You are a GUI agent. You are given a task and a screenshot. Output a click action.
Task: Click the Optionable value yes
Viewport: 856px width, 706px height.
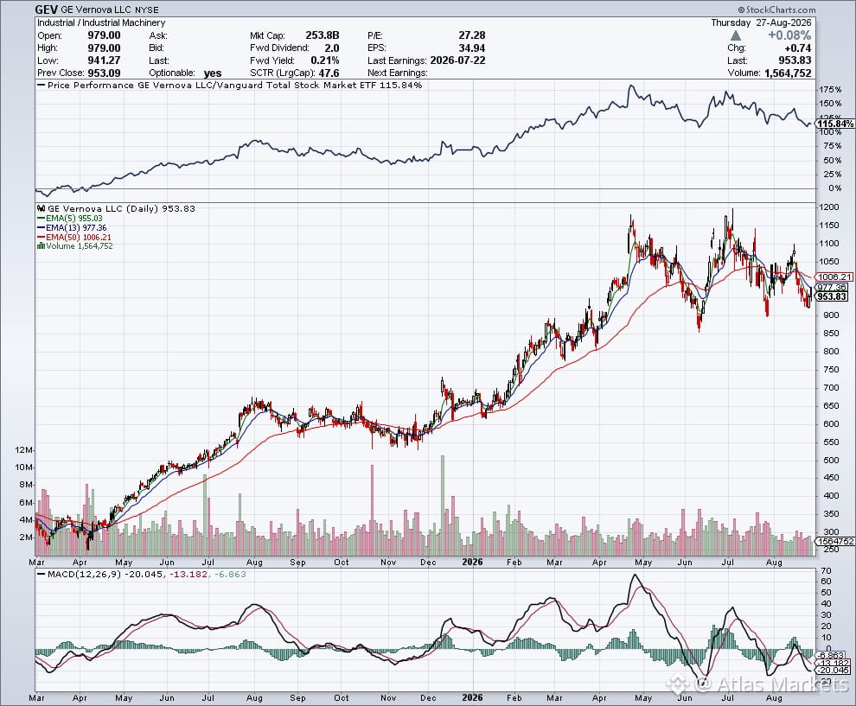[213, 73]
